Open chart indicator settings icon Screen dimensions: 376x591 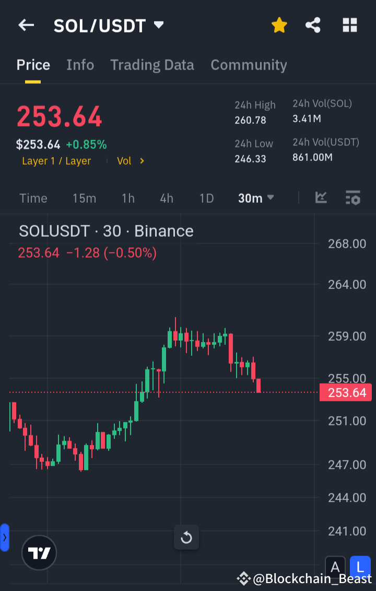click(352, 198)
